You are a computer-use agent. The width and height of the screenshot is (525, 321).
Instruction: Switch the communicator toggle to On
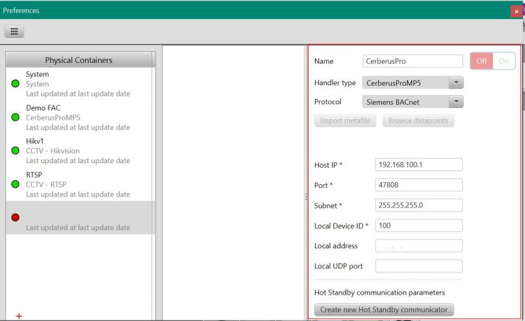click(x=503, y=61)
